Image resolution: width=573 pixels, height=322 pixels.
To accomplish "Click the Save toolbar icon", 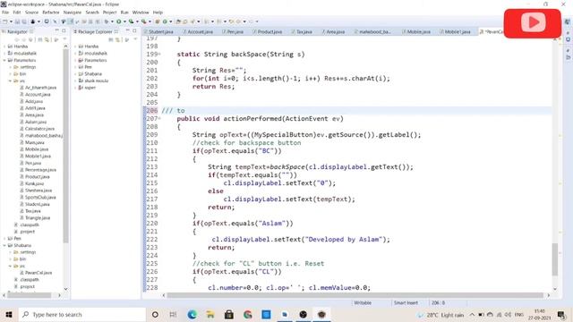I will tap(17, 21).
